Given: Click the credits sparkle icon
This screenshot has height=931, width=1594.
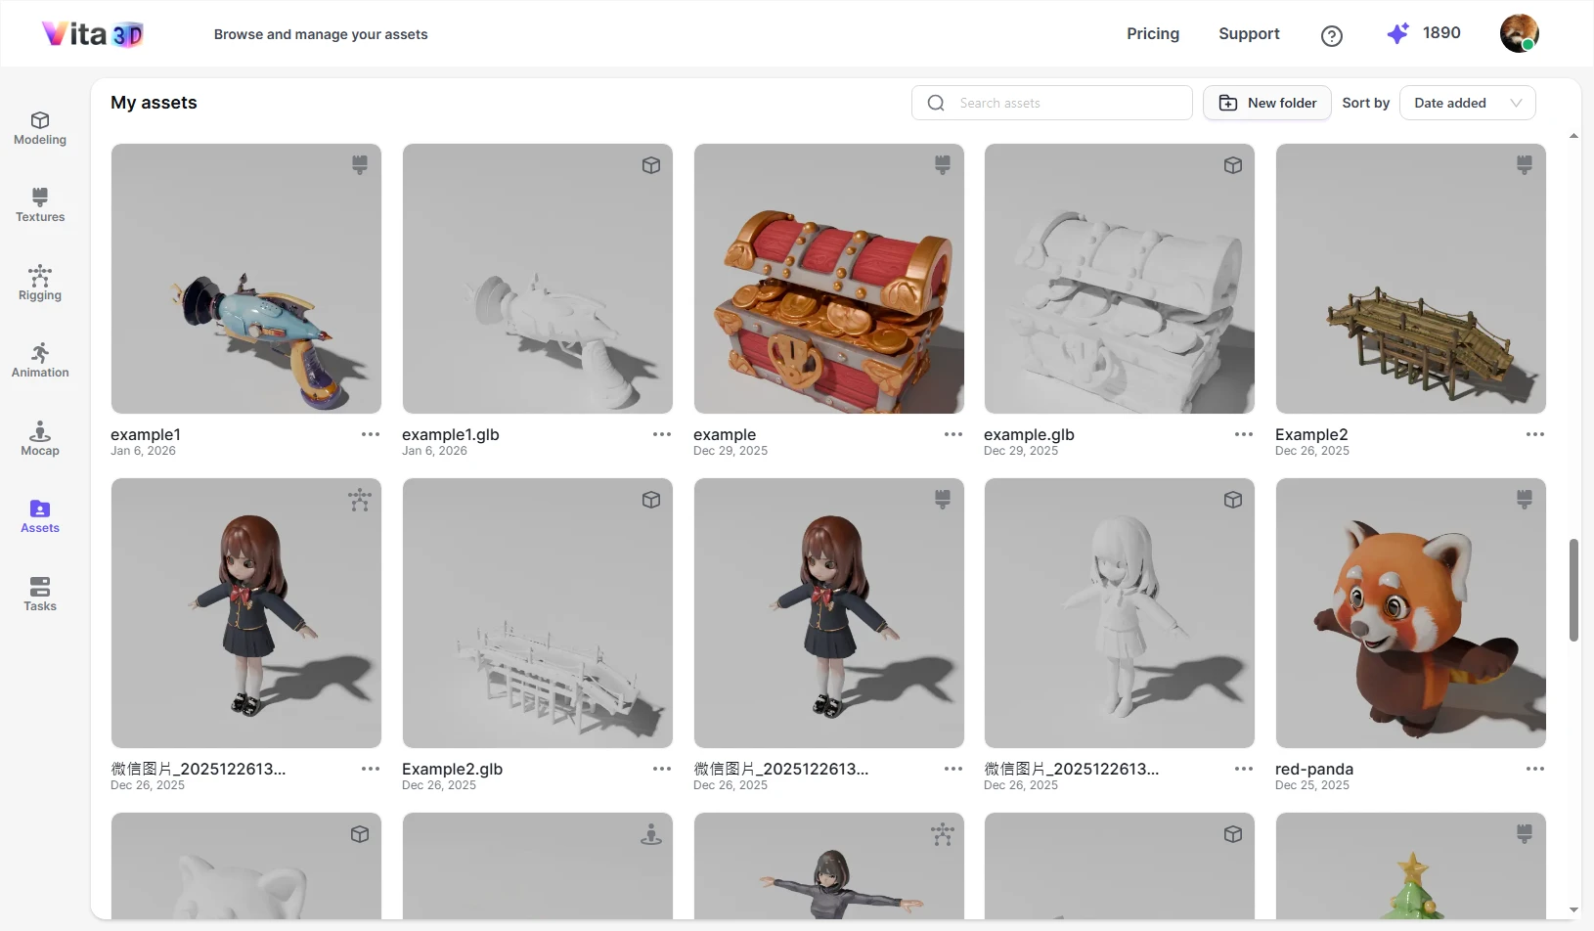Looking at the screenshot, I should coord(1397,33).
